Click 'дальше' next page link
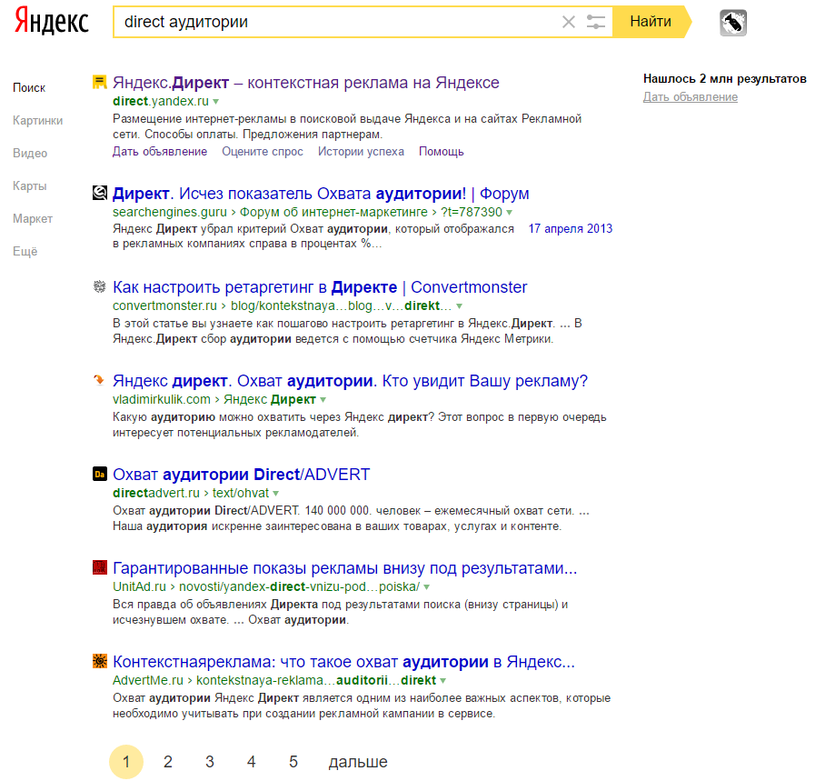The image size is (815, 781). [x=358, y=762]
